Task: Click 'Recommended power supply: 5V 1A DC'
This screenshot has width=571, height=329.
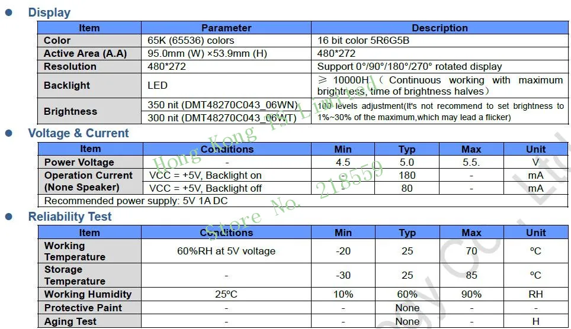Action: point(136,201)
